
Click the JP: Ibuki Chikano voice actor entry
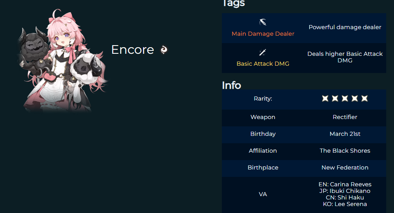(x=345, y=191)
